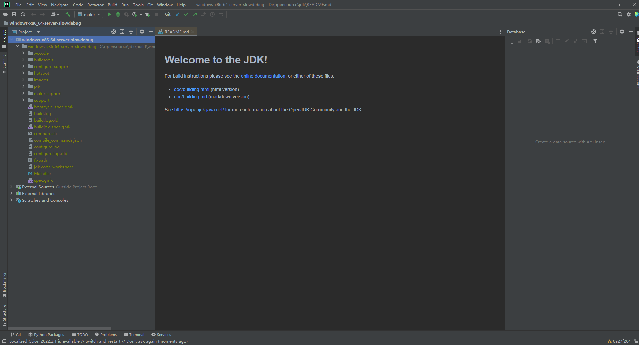
Task: Hide the Project tool window
Action: click(151, 32)
